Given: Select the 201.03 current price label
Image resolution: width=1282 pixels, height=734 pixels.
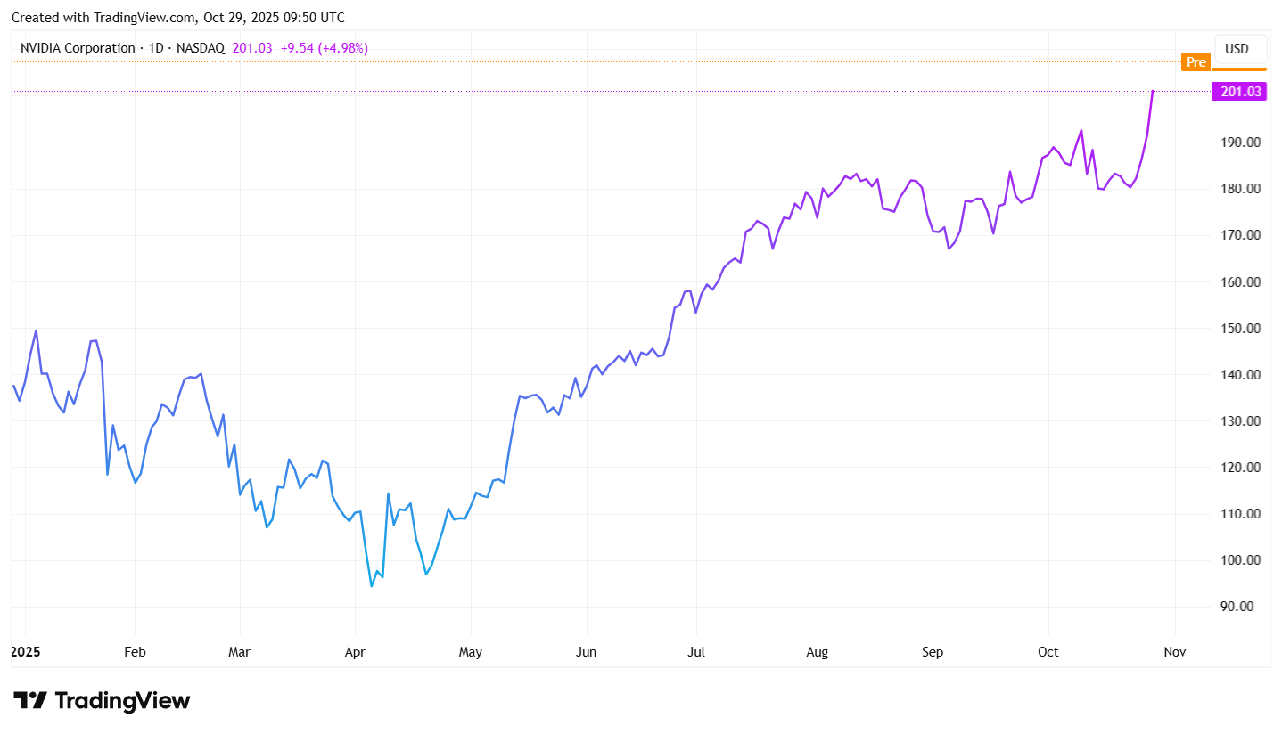Looking at the screenshot, I should pos(1238,92).
